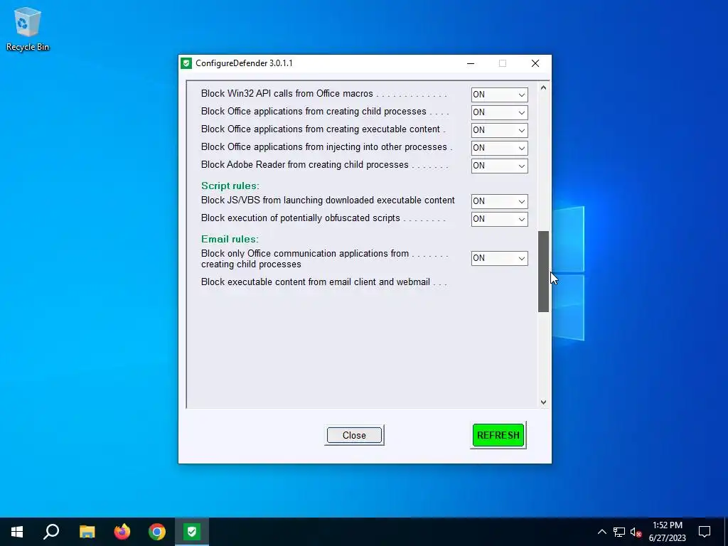Minimize the ConfigureDefender window
This screenshot has height=546, width=728.
pos(471,63)
